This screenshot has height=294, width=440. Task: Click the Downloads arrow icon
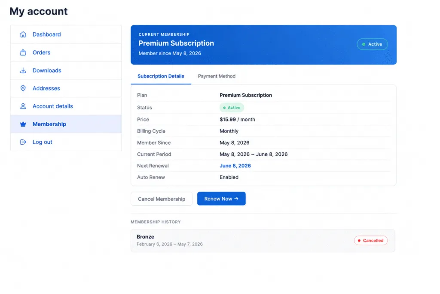click(x=23, y=70)
